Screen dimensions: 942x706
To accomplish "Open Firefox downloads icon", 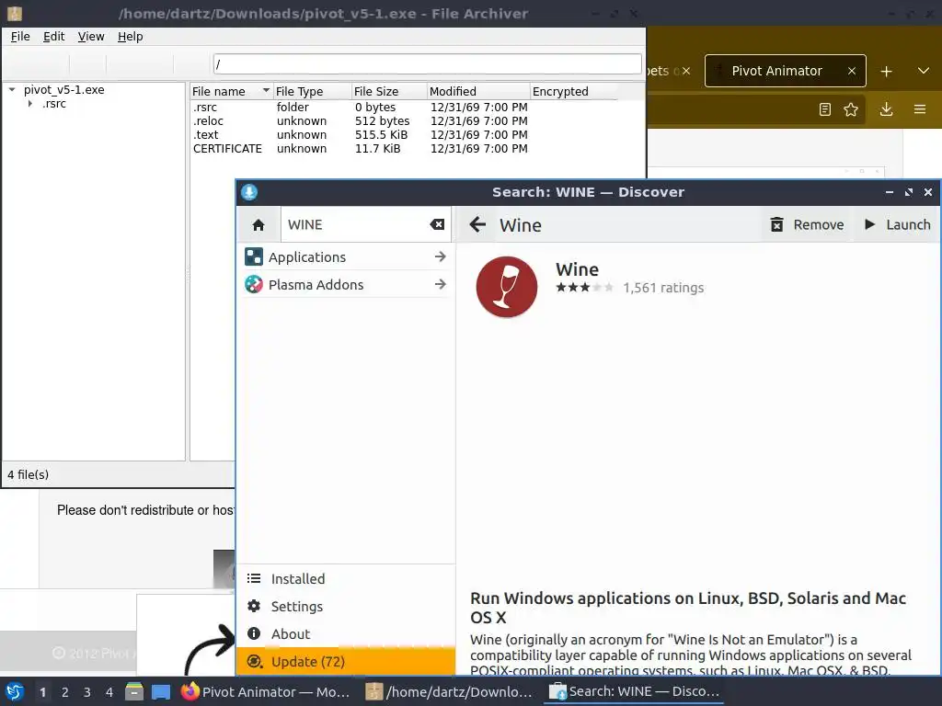I will (x=886, y=109).
